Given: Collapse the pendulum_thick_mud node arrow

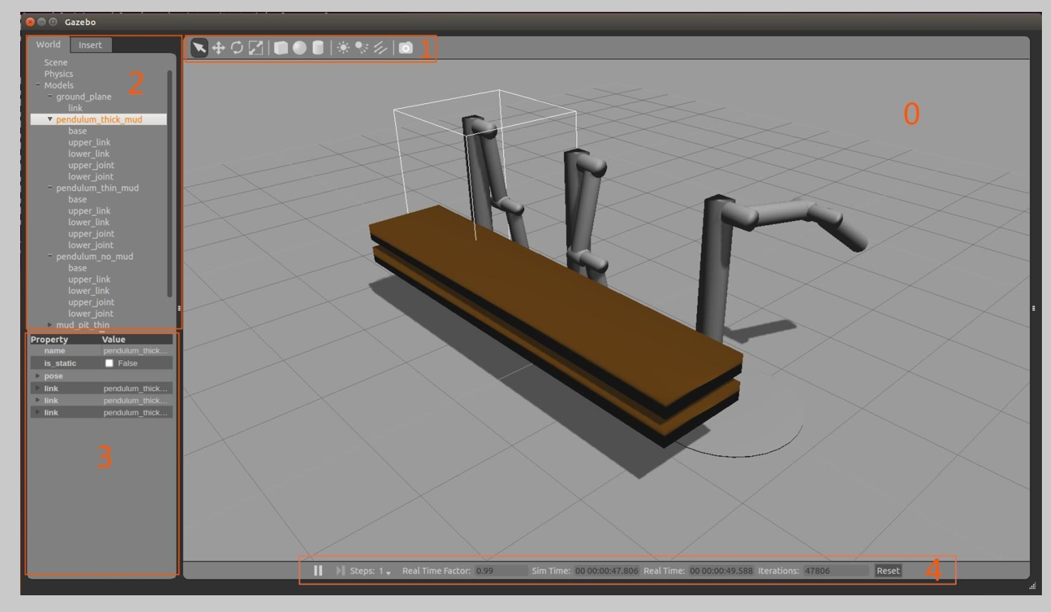Looking at the screenshot, I should [x=50, y=119].
